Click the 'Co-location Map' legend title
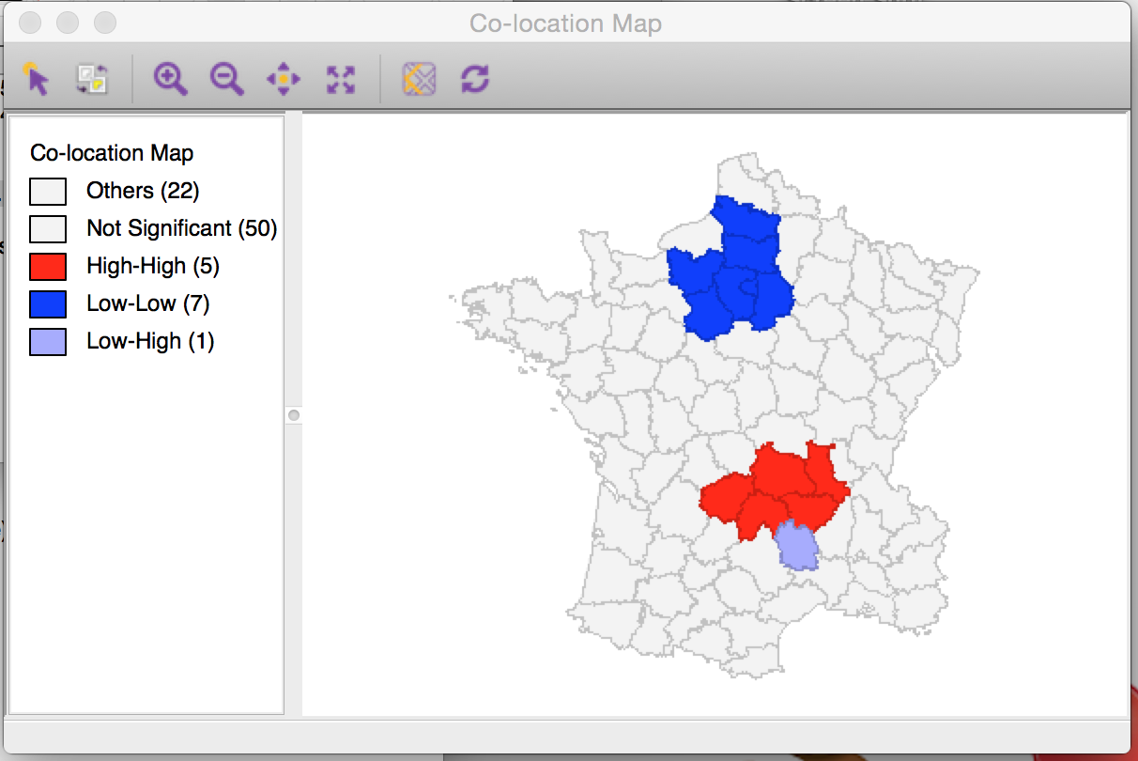 pyautogui.click(x=110, y=152)
